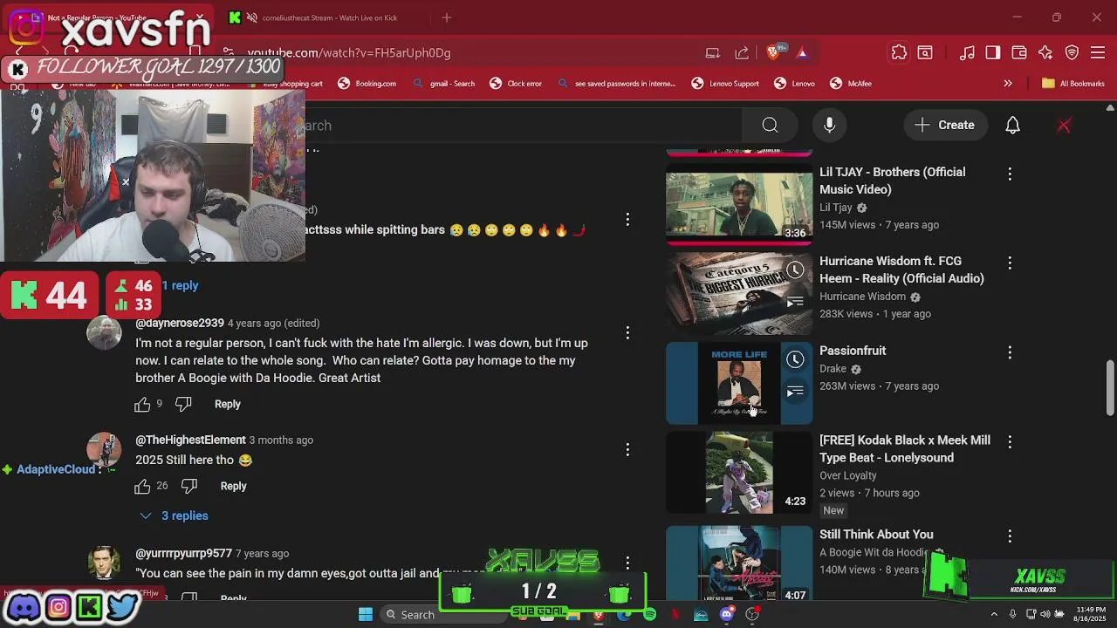Open options menu for @daynerose2939 comment
Viewport: 1117px width, 628px height.
pyautogui.click(x=627, y=333)
